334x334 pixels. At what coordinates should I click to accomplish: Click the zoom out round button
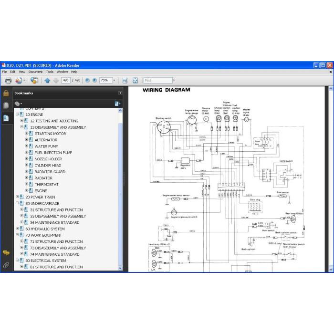tap(87, 80)
